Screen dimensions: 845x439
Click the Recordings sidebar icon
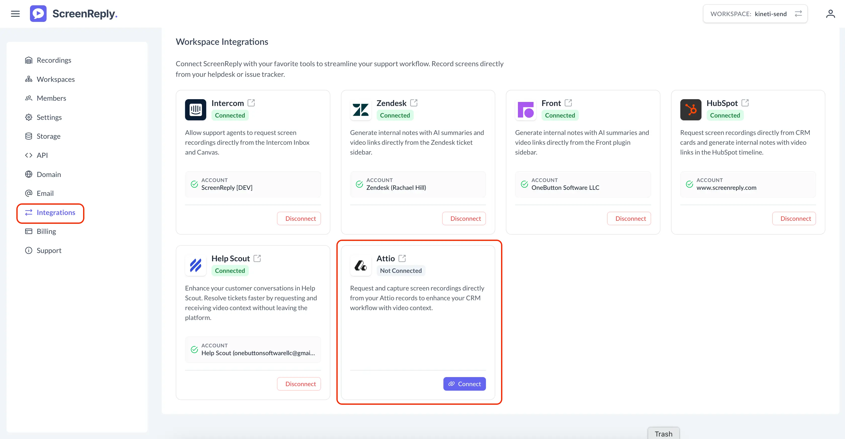pyautogui.click(x=29, y=60)
